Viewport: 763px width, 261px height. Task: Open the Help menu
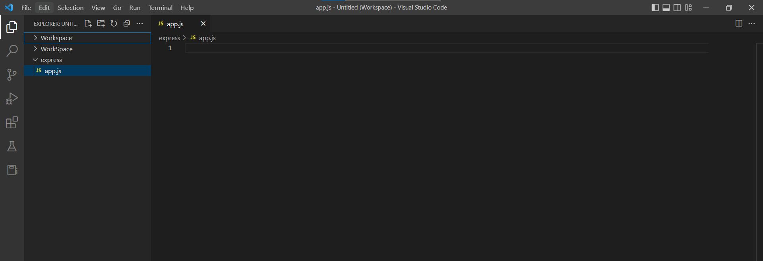[x=187, y=8]
